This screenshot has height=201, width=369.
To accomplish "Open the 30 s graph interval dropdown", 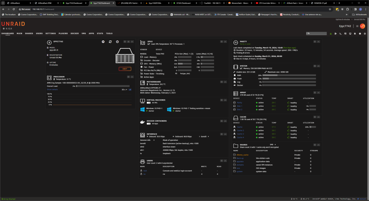I will (124, 89).
